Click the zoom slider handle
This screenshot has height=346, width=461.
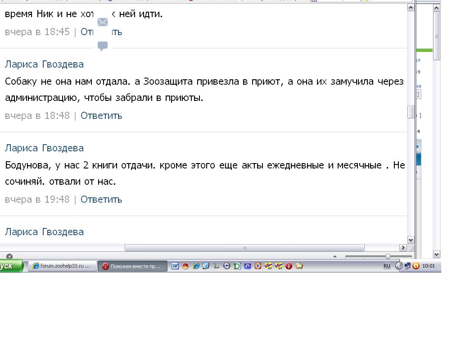coord(388,256)
